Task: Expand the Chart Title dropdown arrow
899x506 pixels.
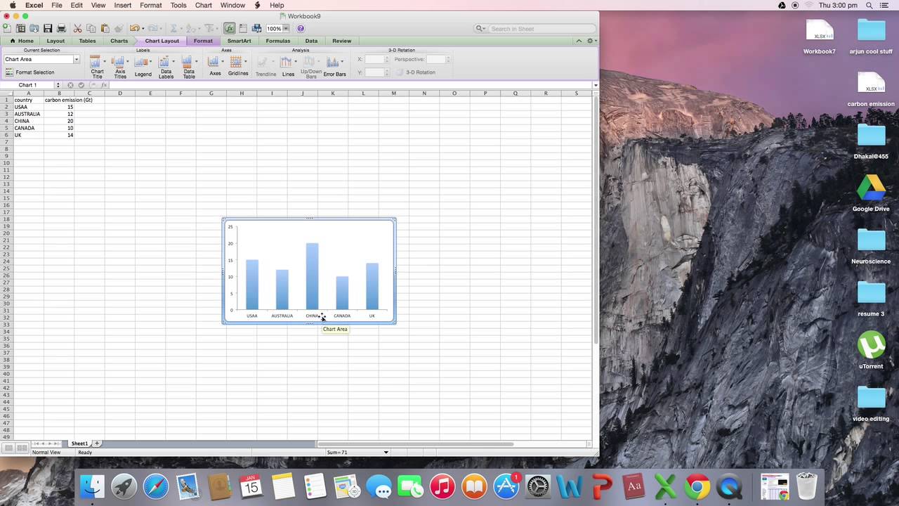Action: click(105, 62)
